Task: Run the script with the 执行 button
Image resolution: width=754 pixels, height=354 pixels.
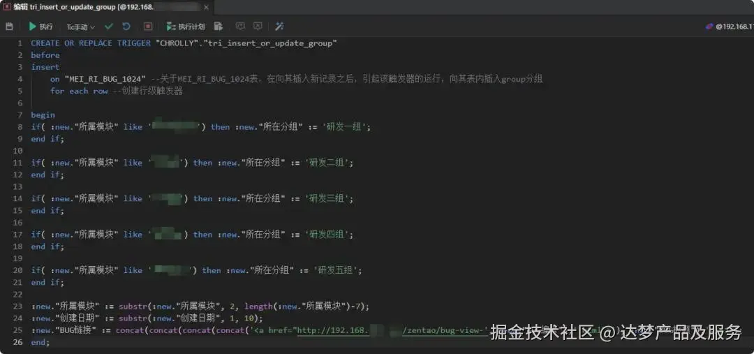Action: (x=40, y=27)
